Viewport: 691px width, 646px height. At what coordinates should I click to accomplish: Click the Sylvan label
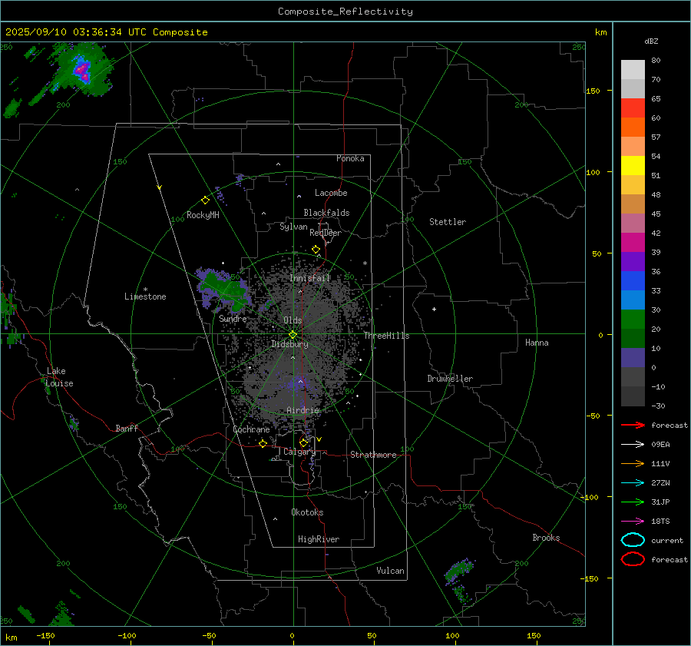[x=293, y=227]
